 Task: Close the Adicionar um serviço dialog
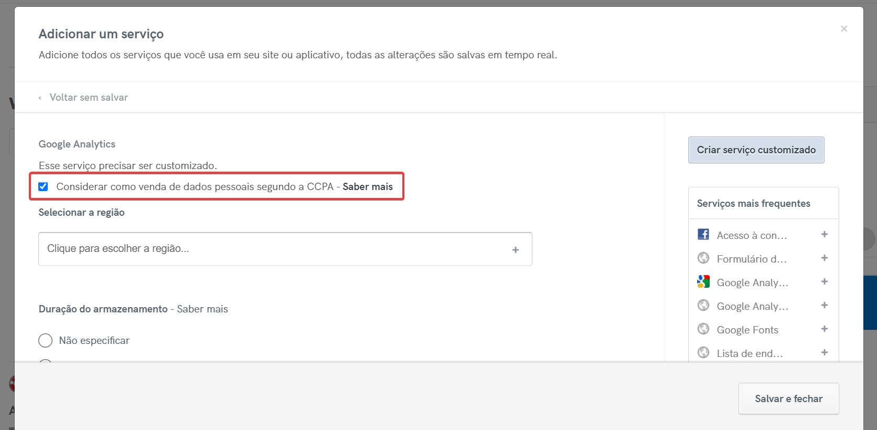point(843,29)
